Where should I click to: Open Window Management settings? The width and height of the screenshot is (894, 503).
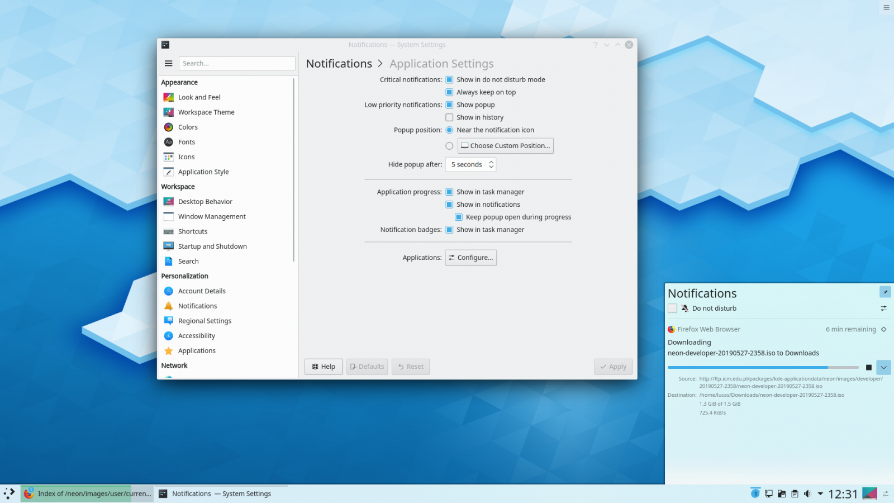(212, 216)
